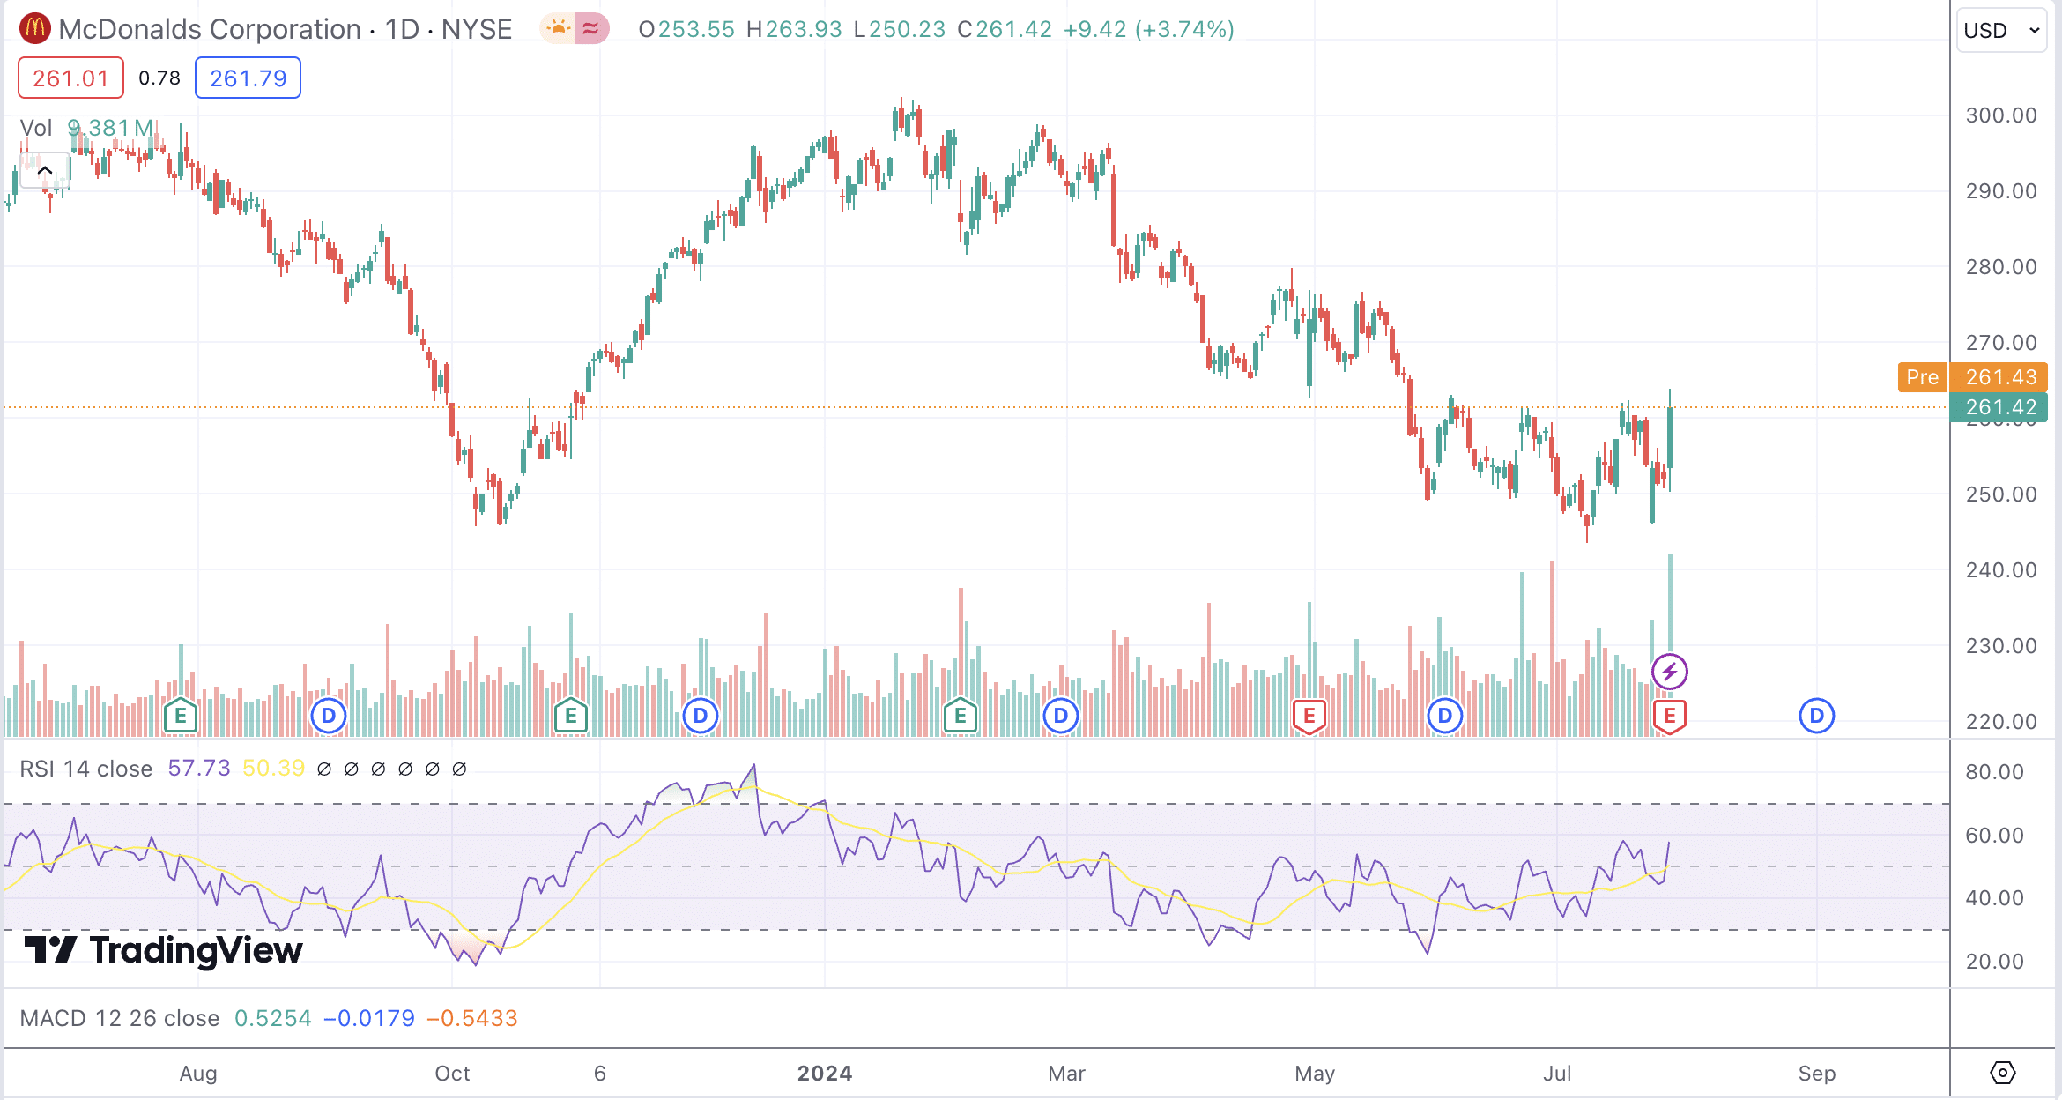Screen dimensions: 2062x1100
Task: Click the McDonalds Corporation symbol title
Action: 210,29
